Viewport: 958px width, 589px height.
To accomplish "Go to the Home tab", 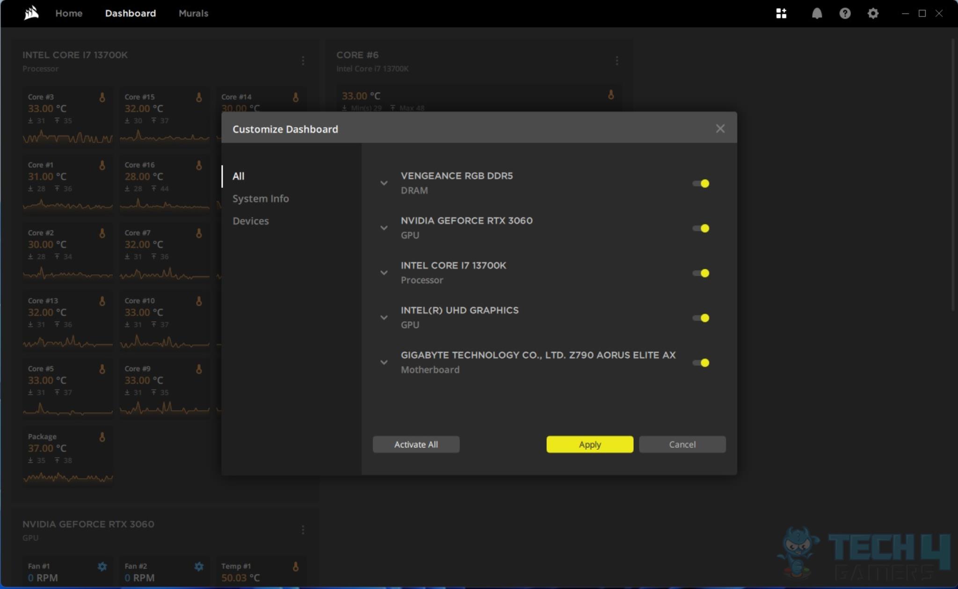I will [x=69, y=13].
